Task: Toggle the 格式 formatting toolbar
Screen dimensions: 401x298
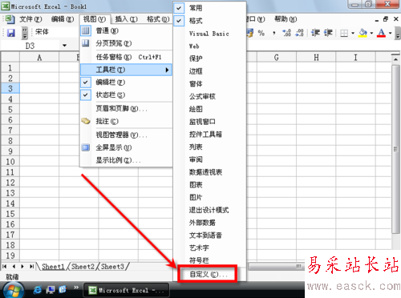Action: [209, 21]
